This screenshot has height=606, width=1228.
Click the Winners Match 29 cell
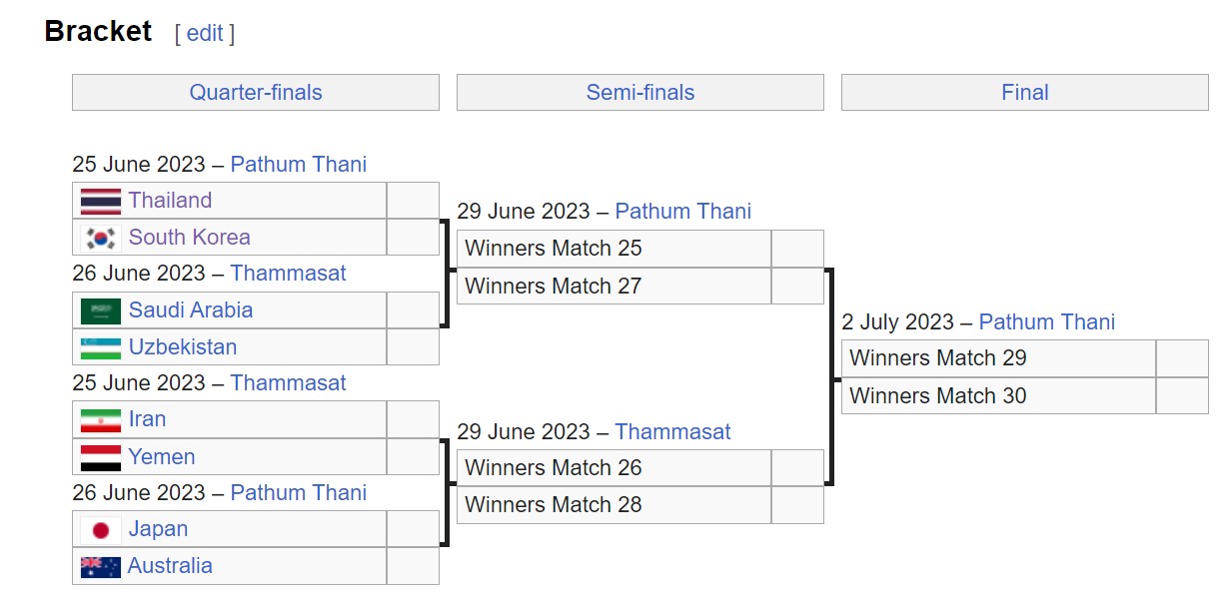(999, 358)
